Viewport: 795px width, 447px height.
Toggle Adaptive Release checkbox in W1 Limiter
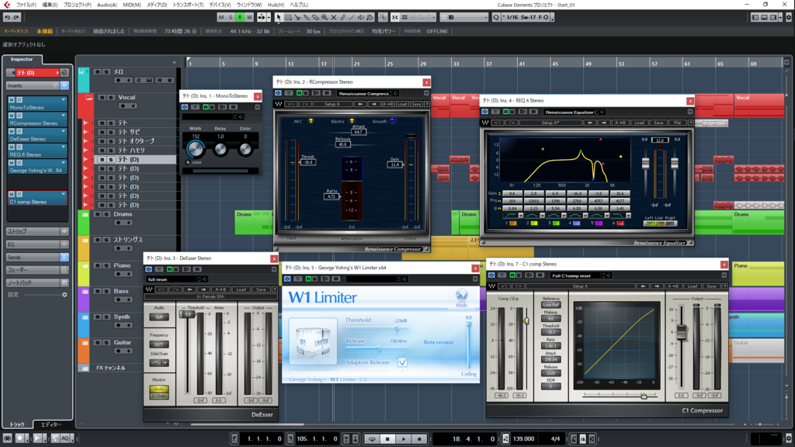[x=403, y=362]
